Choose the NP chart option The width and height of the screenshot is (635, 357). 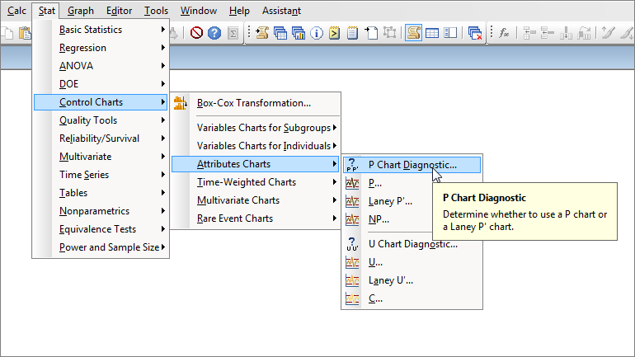[379, 219]
